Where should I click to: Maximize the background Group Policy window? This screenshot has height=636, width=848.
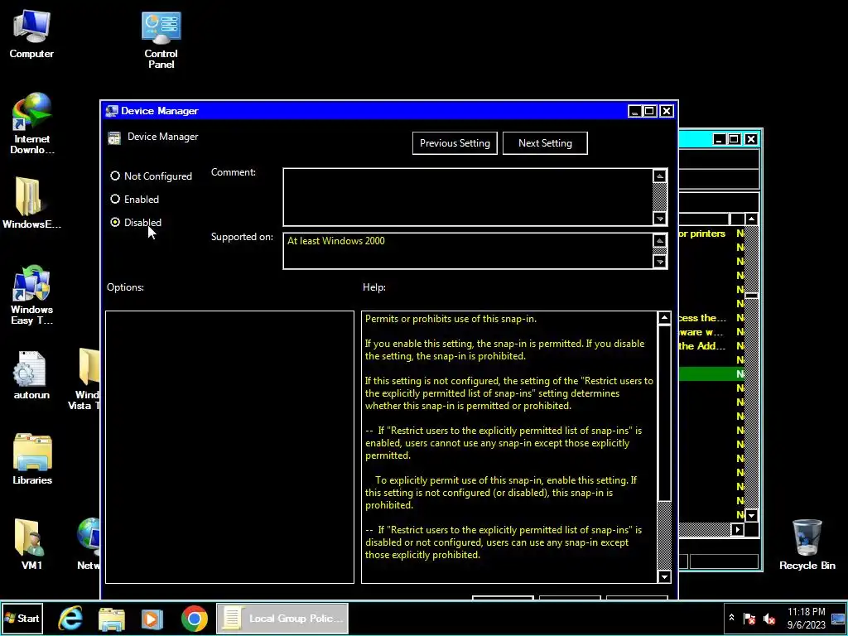click(734, 139)
